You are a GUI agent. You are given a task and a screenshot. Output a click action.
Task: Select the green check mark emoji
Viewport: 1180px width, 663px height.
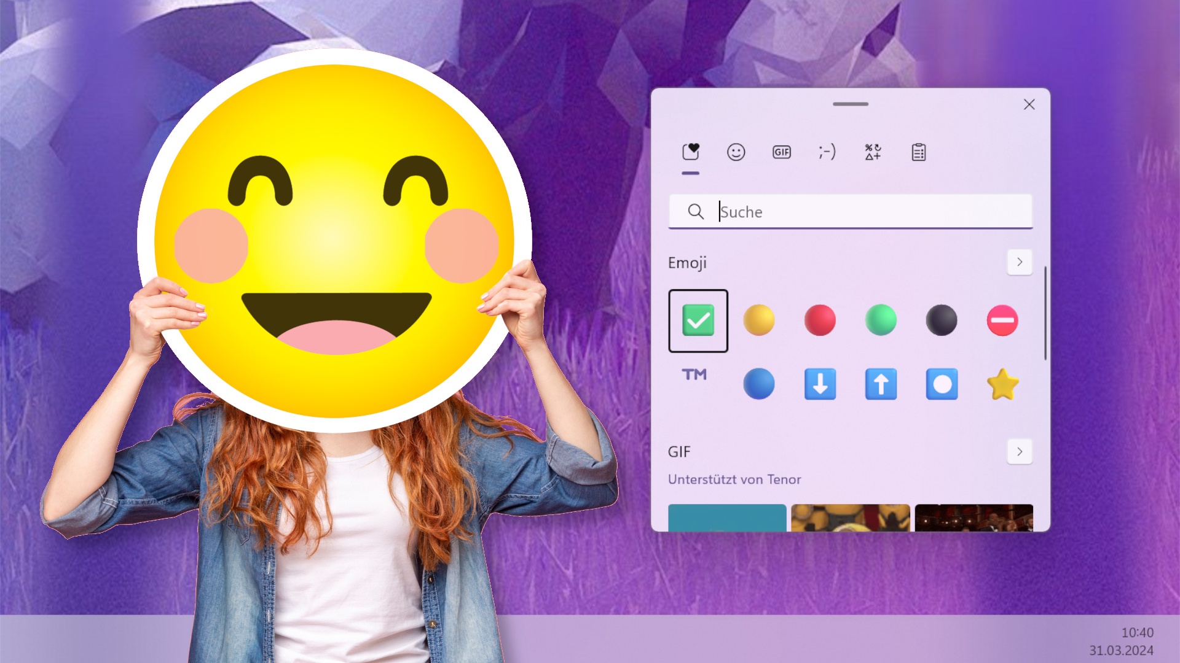click(x=698, y=320)
